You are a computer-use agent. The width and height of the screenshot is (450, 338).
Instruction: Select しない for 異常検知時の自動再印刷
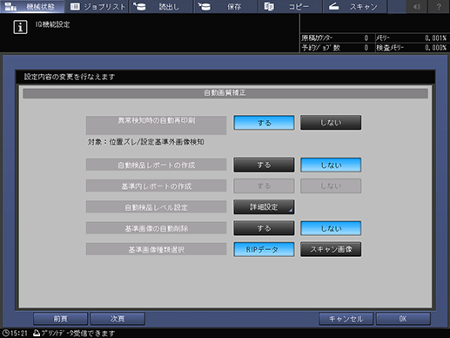tap(331, 123)
